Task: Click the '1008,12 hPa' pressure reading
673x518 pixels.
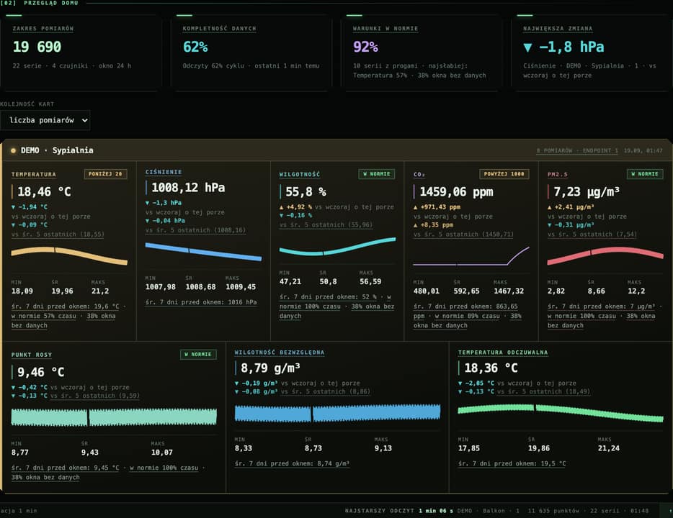Action: pos(188,187)
